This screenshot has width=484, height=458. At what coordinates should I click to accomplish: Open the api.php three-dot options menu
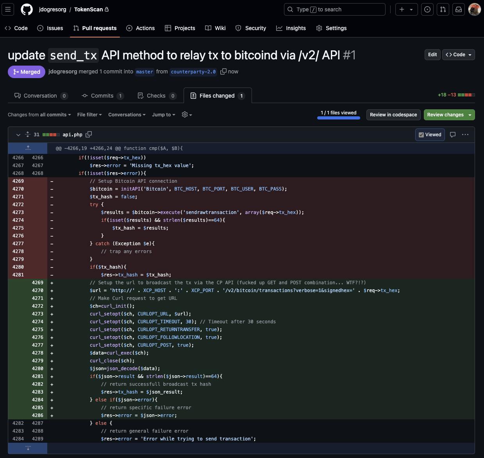pos(465,135)
